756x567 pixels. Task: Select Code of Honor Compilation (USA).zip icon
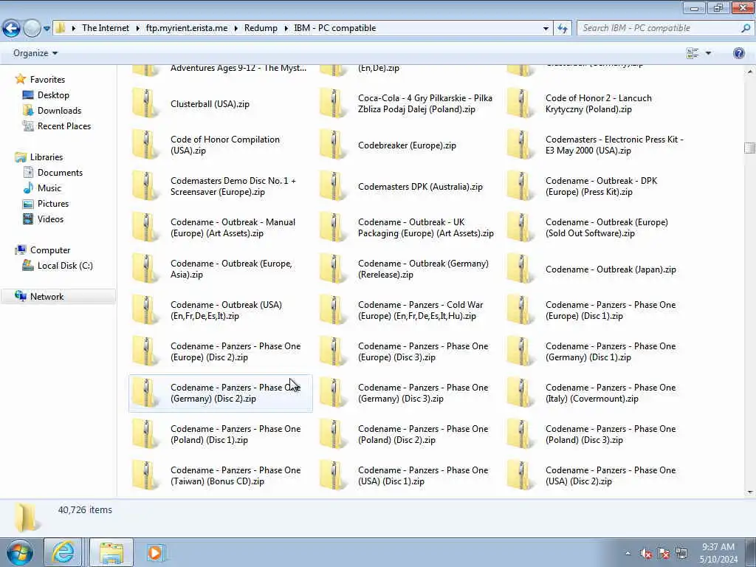tap(145, 145)
